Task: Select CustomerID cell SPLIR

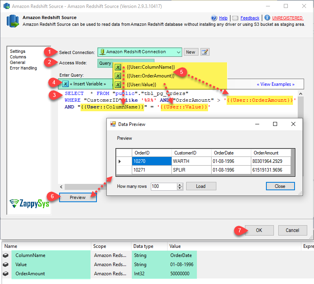Action: pyautogui.click(x=191, y=170)
